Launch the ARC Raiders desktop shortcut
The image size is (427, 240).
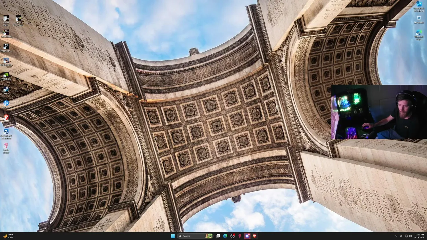click(x=6, y=34)
